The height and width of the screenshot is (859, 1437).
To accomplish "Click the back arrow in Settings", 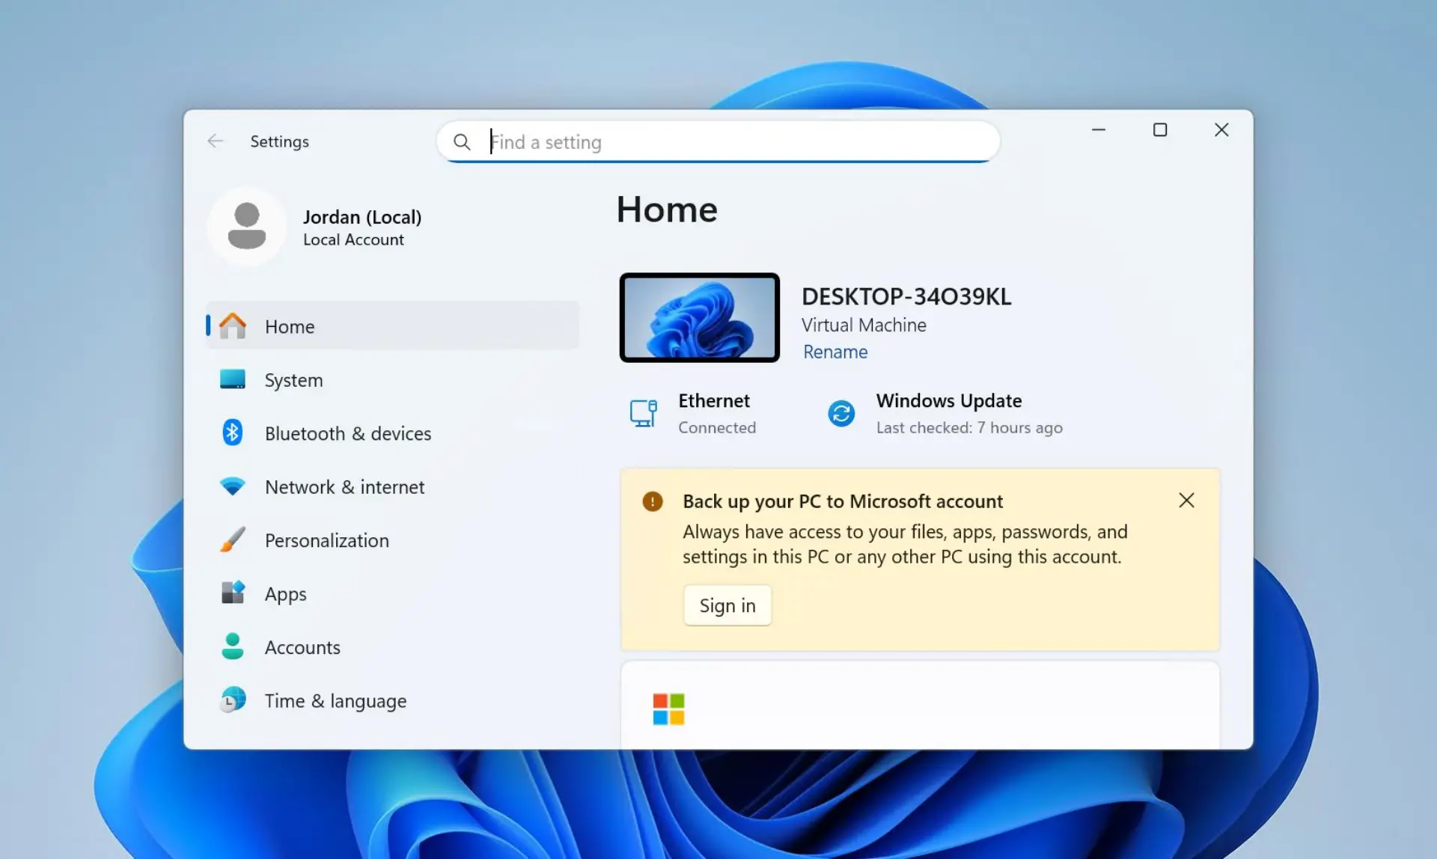I will pos(216,141).
